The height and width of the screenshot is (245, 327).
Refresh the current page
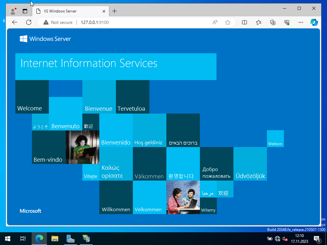click(29, 22)
